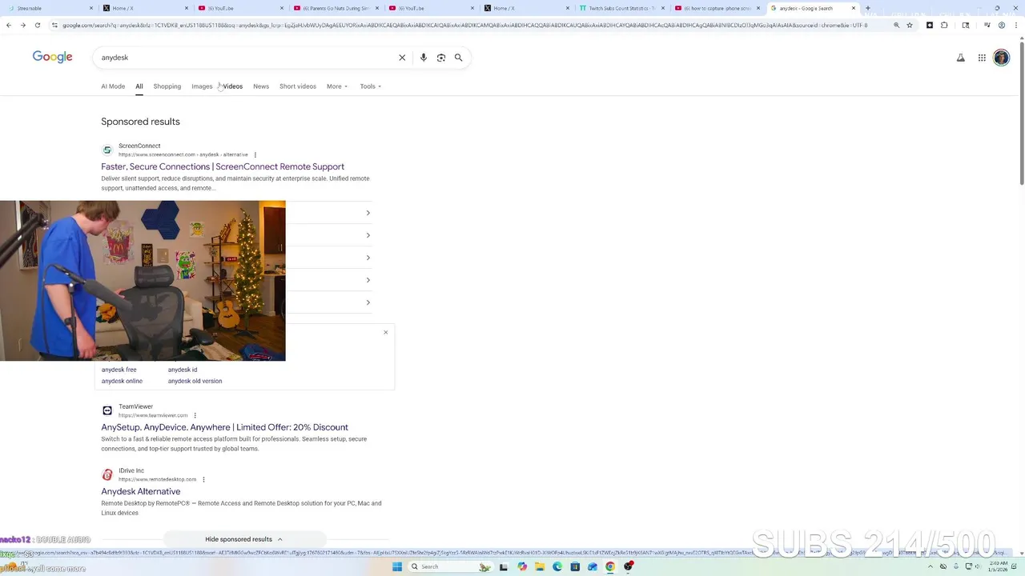Click the anydesk old version suggestion
The width and height of the screenshot is (1025, 576).
tap(195, 381)
